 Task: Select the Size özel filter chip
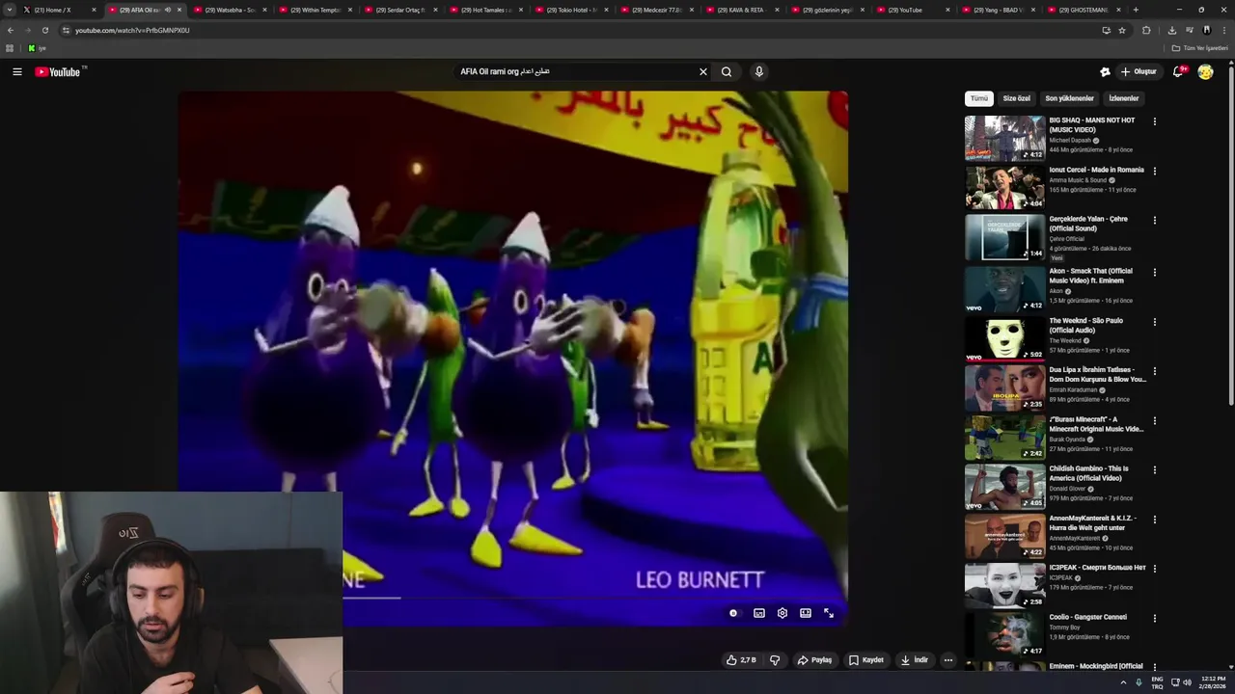coord(1016,98)
